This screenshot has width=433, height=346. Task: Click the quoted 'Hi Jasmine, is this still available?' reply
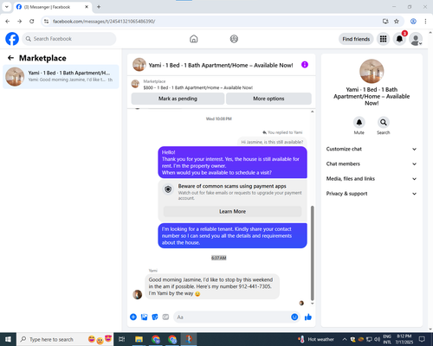[272, 142]
